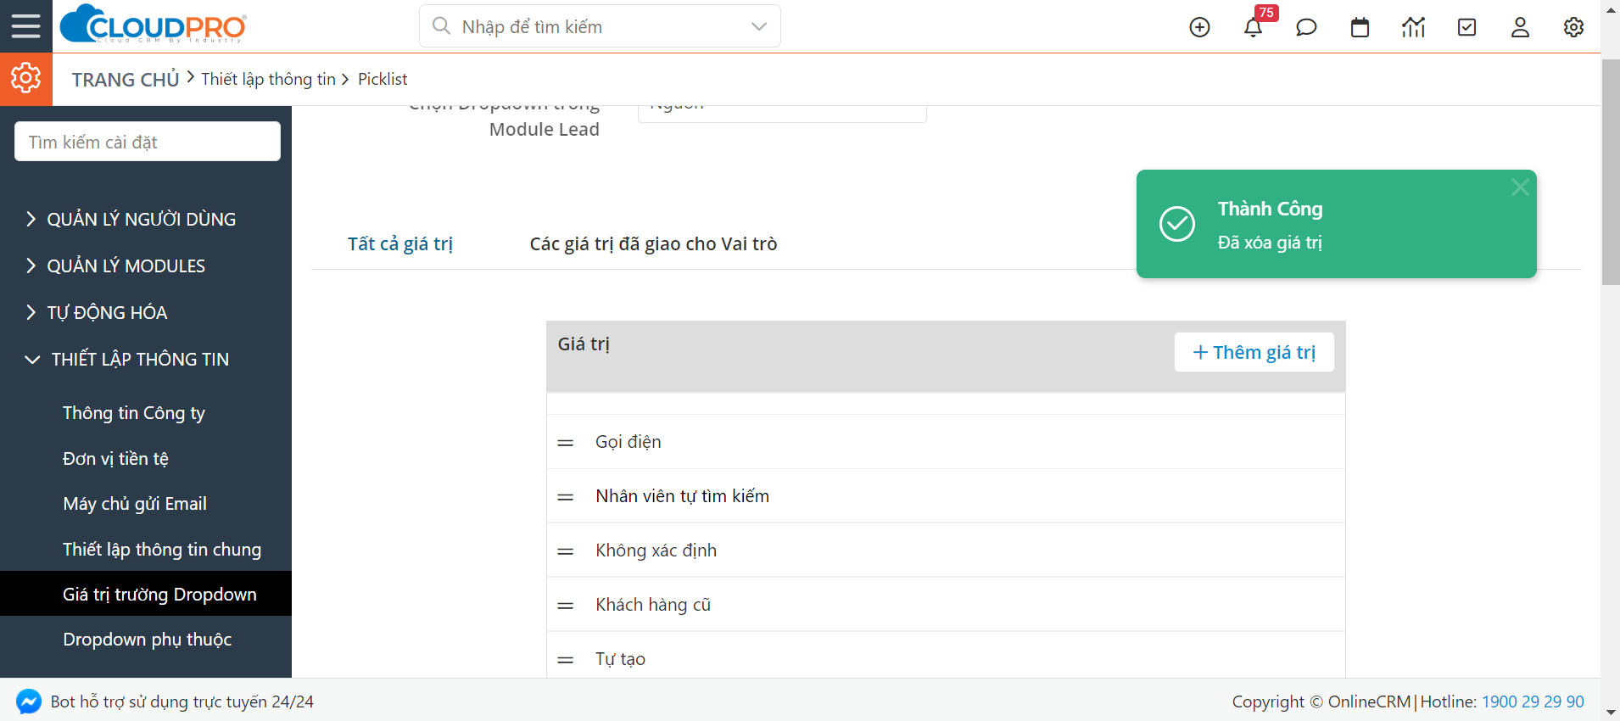Go to Thiết lập thông tin breadcrumb
Viewport: 1620px width, 721px height.
pos(268,79)
